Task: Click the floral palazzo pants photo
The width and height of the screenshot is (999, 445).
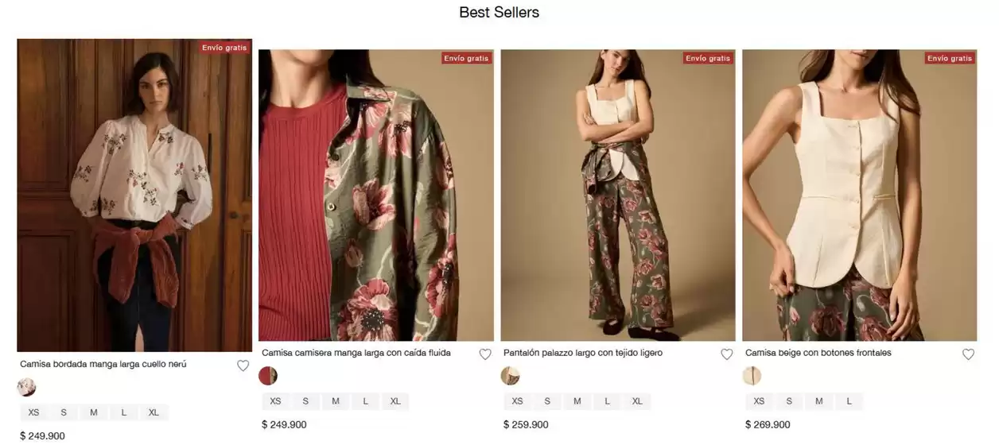Action: click(x=618, y=195)
